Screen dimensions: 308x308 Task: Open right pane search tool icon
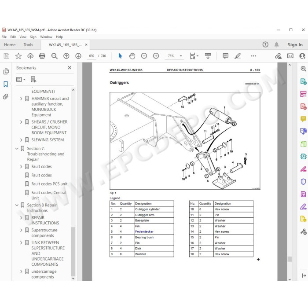303,69
